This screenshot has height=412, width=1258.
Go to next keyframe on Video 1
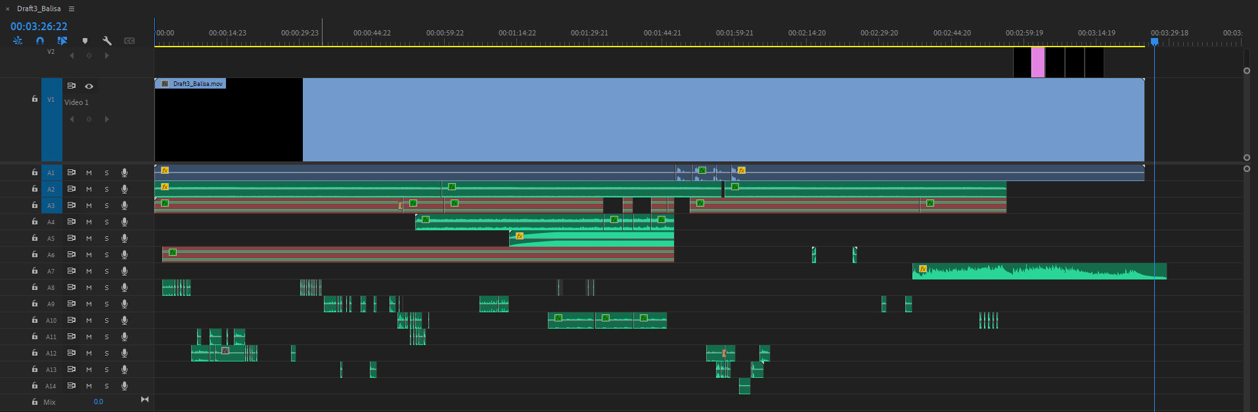coord(106,119)
